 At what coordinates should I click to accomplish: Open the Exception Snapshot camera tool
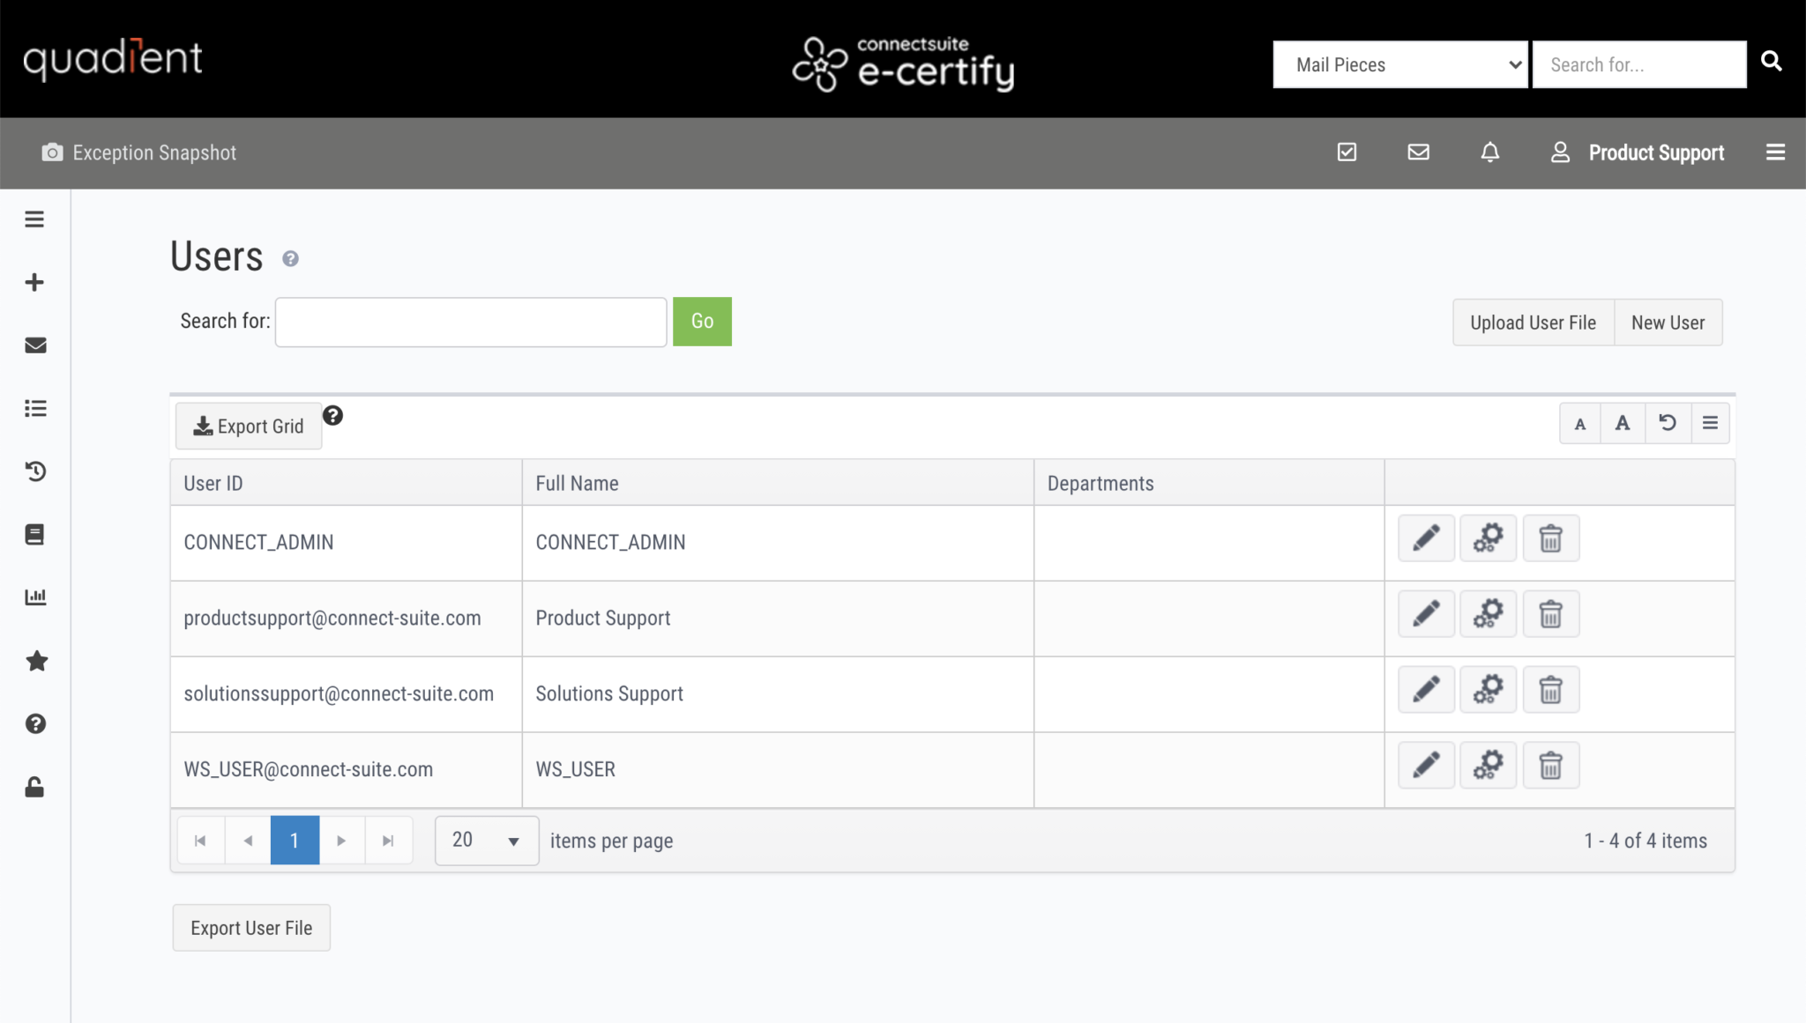click(x=53, y=152)
